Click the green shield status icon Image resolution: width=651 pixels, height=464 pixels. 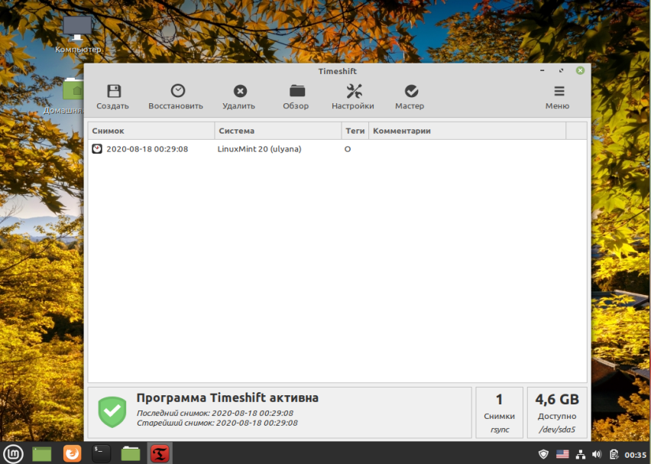point(112,412)
